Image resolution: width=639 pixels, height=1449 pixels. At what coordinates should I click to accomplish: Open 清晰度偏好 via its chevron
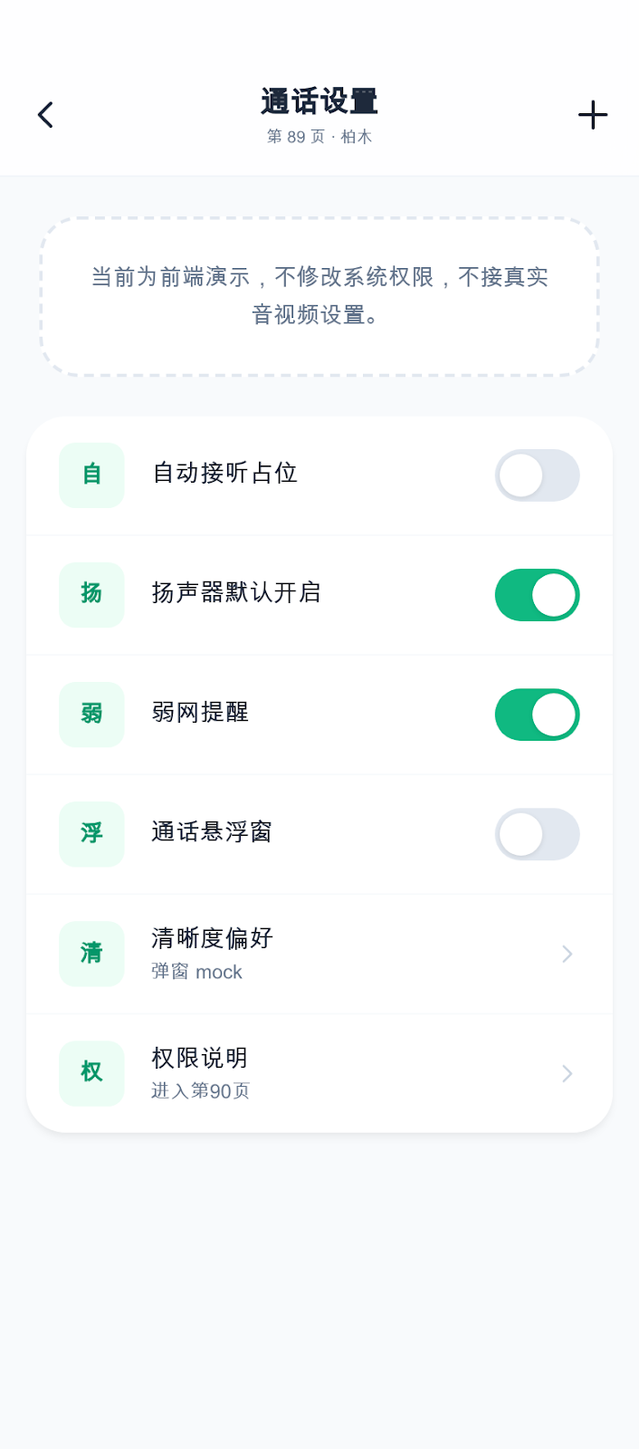[x=567, y=954]
